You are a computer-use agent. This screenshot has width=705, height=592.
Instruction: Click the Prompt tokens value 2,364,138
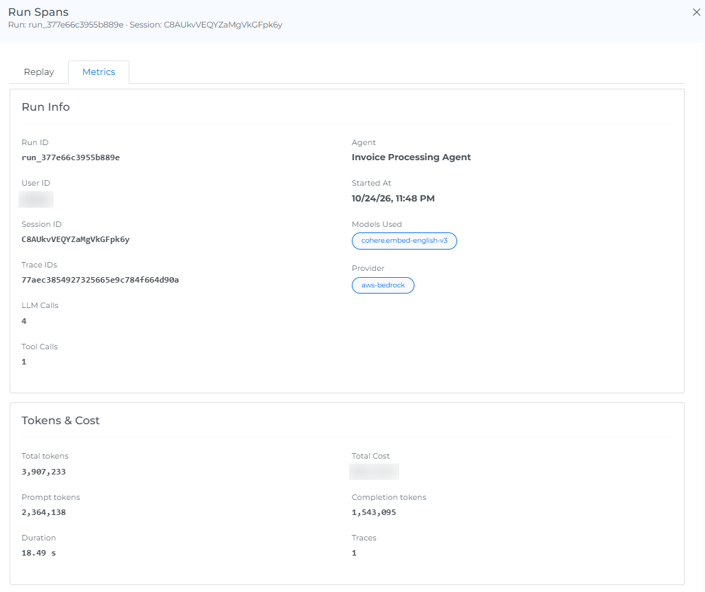point(43,512)
